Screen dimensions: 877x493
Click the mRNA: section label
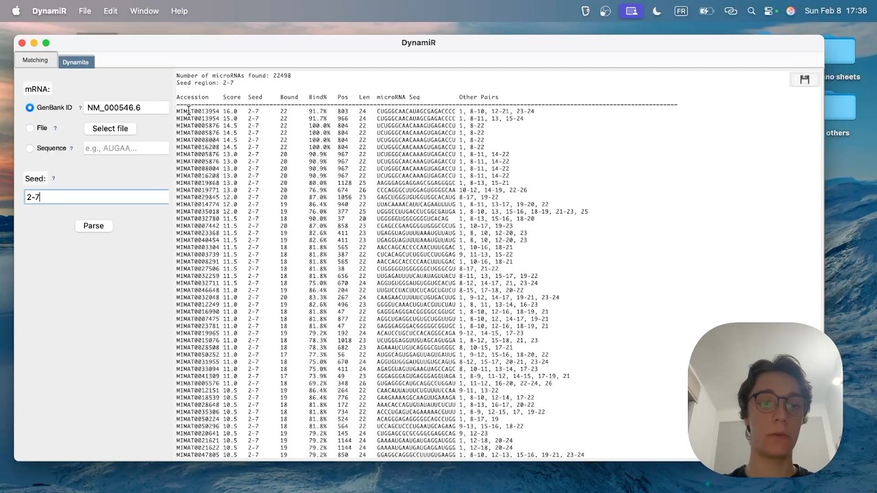pyautogui.click(x=38, y=90)
